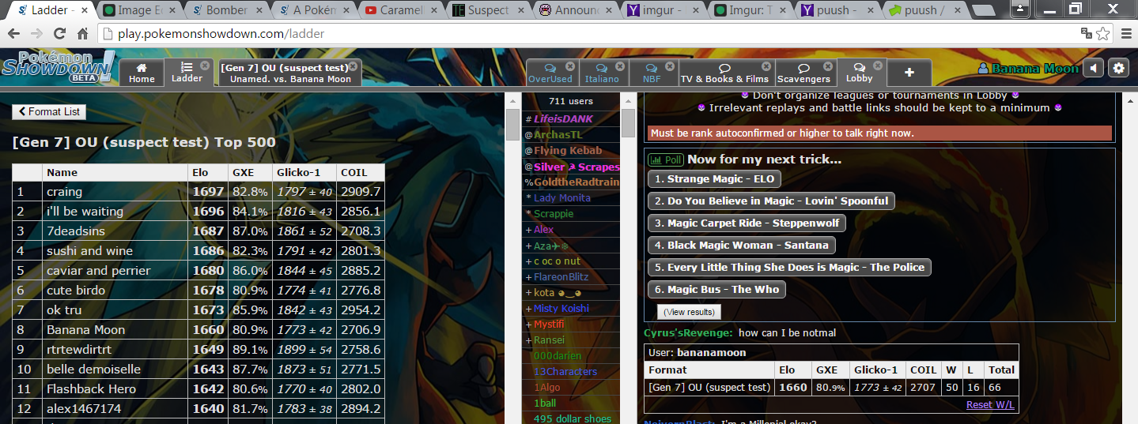
Task: Go back with browser back arrow
Action: [15, 34]
